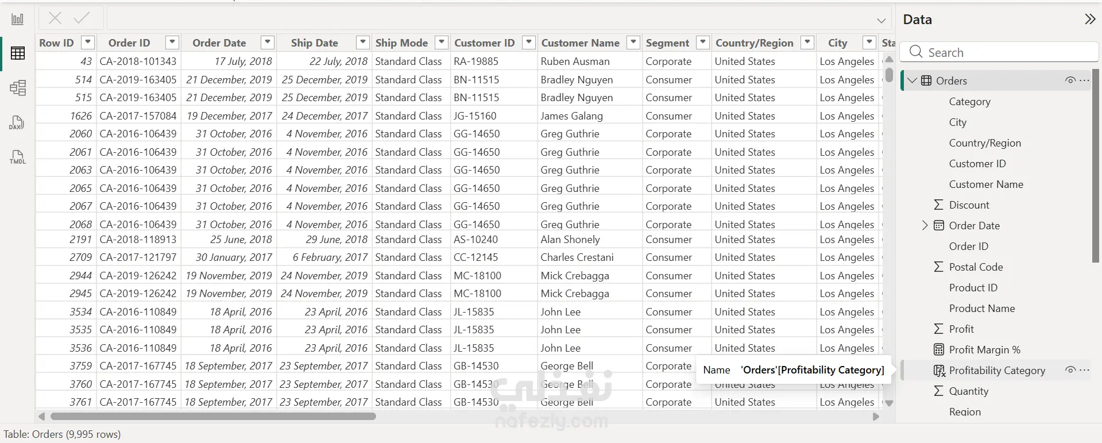Open the Ship Date column filter dropdown
Viewport: 1102px width, 443px height.
pos(362,42)
